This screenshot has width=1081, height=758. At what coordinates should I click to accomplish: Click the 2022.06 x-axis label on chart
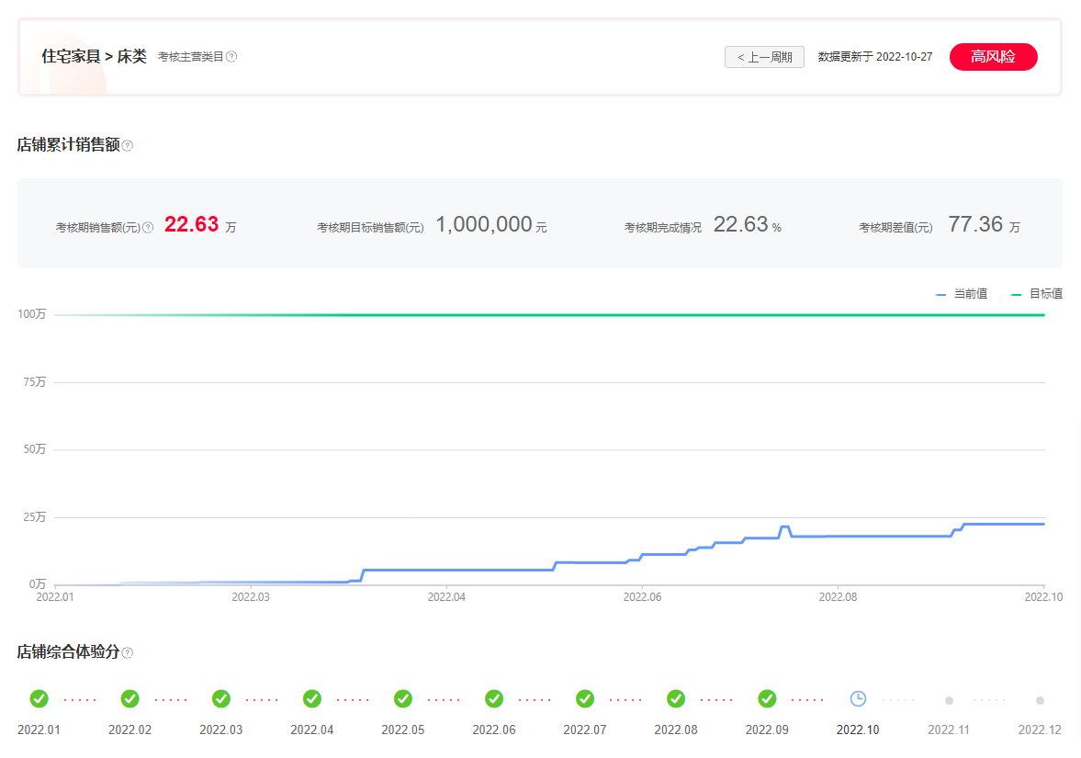[642, 596]
